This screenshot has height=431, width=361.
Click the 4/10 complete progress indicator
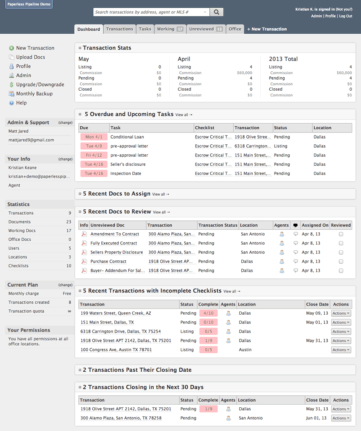click(x=208, y=313)
